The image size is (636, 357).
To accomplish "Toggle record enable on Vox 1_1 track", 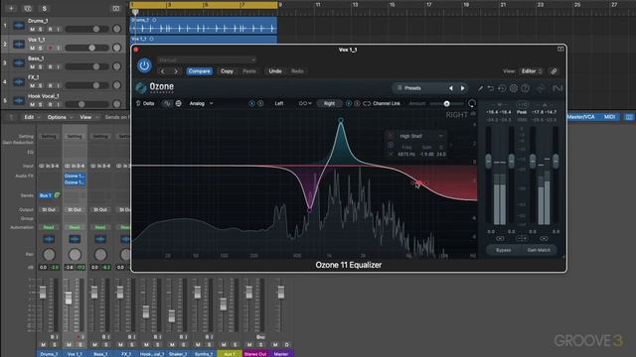I will (x=51, y=49).
